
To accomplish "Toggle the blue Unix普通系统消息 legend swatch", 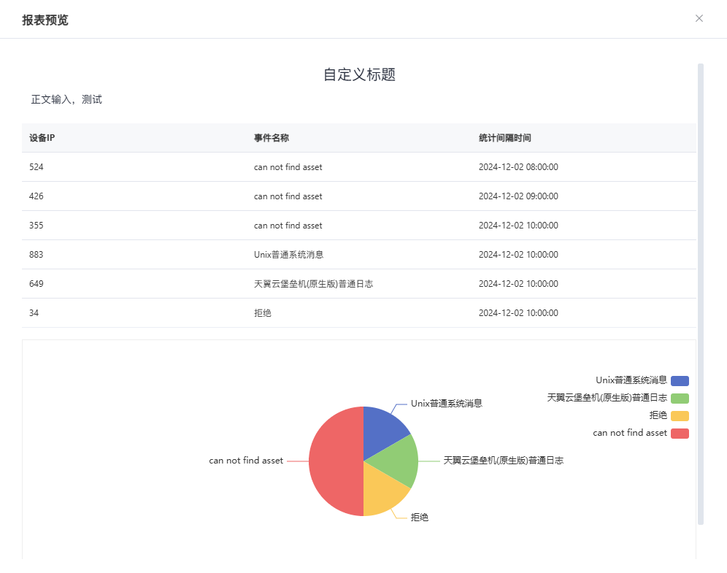I will [680, 380].
